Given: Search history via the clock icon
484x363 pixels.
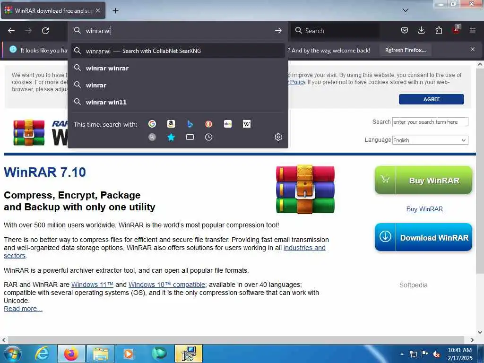Looking at the screenshot, I should coord(208,137).
